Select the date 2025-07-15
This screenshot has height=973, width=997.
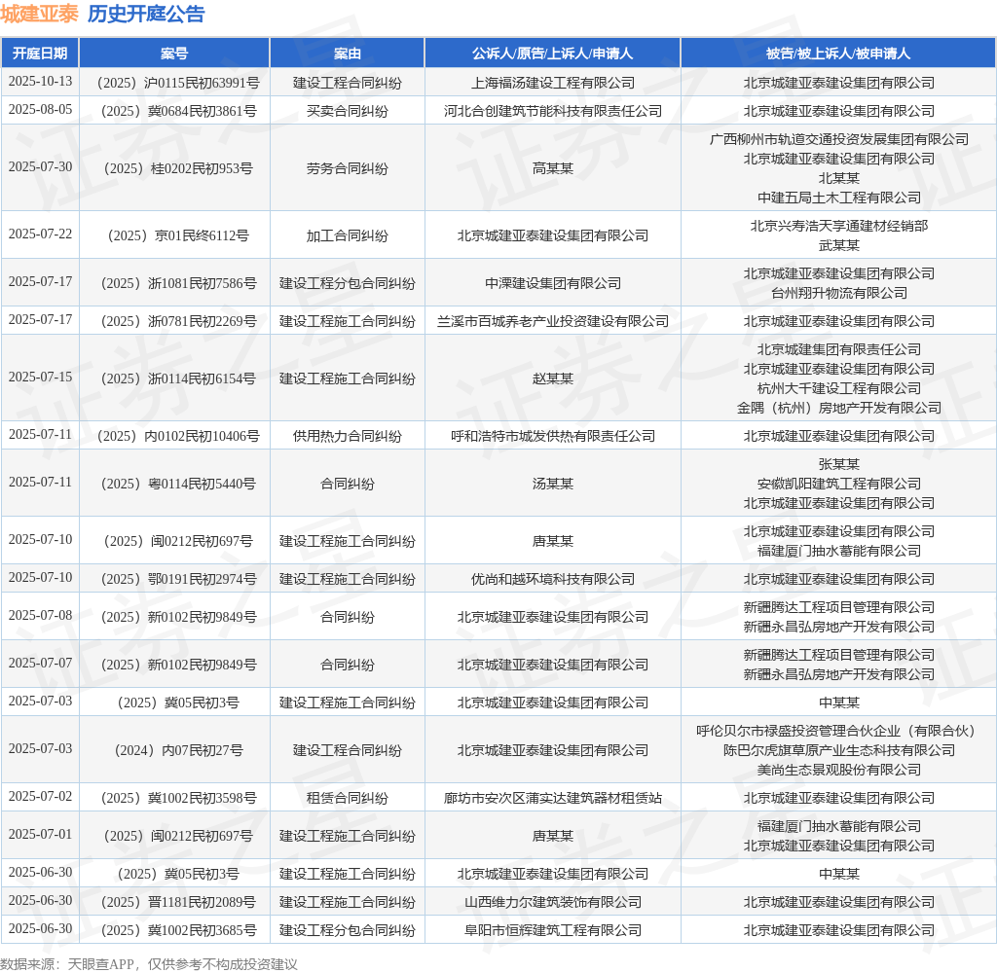40,377
